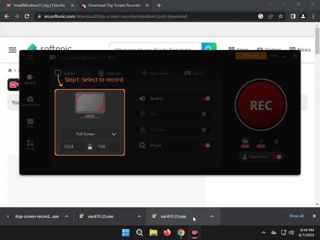Viewport: 320px width, 240px height.
Task: Click the monitor full screen preview image
Action: click(90, 105)
